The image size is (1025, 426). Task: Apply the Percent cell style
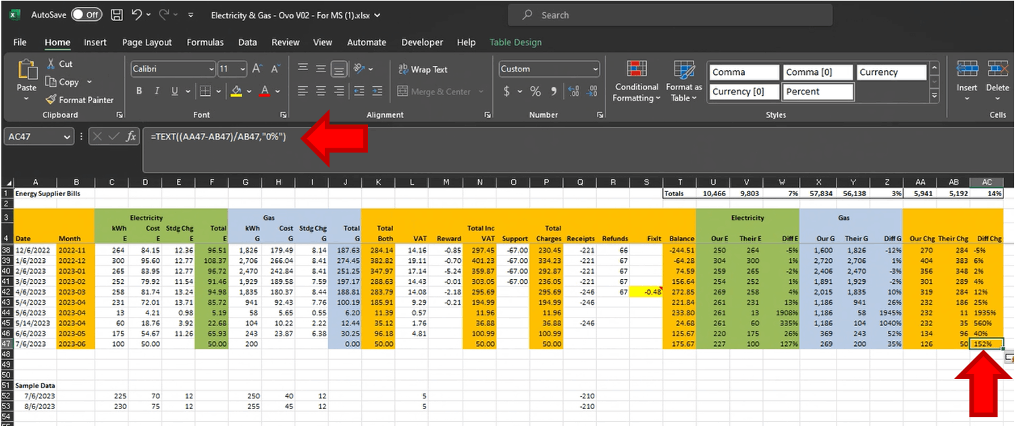(x=818, y=92)
